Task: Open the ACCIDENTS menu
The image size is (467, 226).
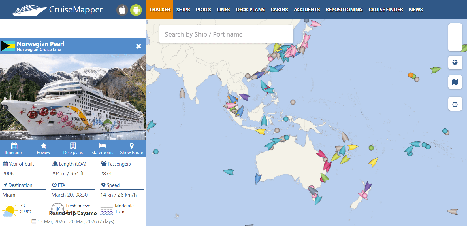Action: [x=307, y=10]
